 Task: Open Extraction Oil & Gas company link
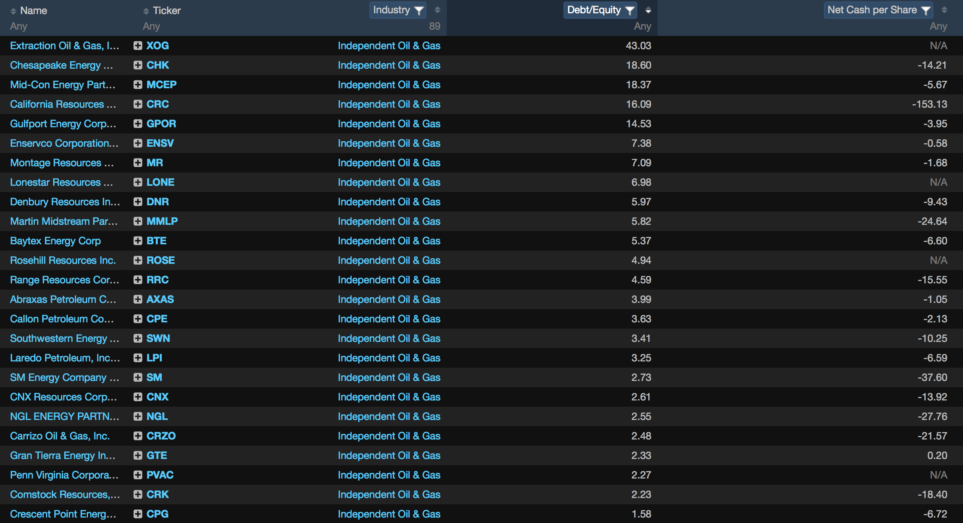[x=65, y=46]
